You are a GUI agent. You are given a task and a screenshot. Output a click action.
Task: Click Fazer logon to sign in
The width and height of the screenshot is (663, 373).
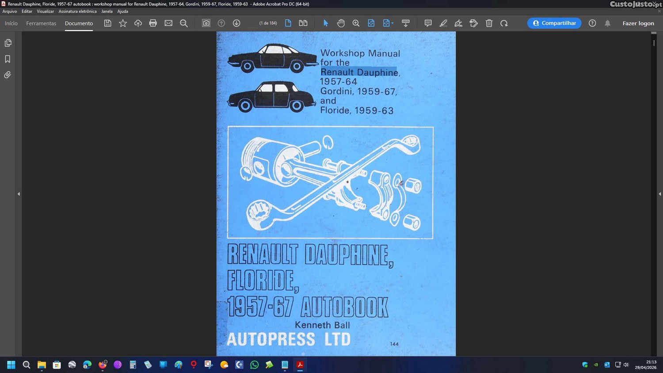(x=638, y=23)
